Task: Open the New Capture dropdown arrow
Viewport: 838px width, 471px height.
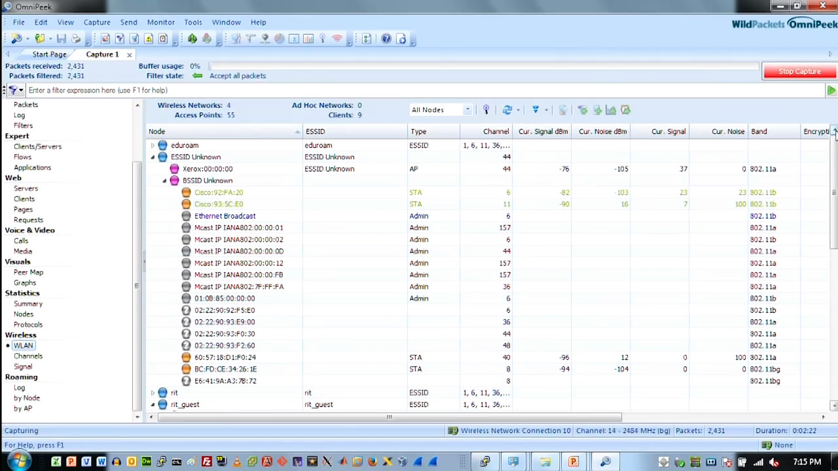Action: (x=27, y=39)
